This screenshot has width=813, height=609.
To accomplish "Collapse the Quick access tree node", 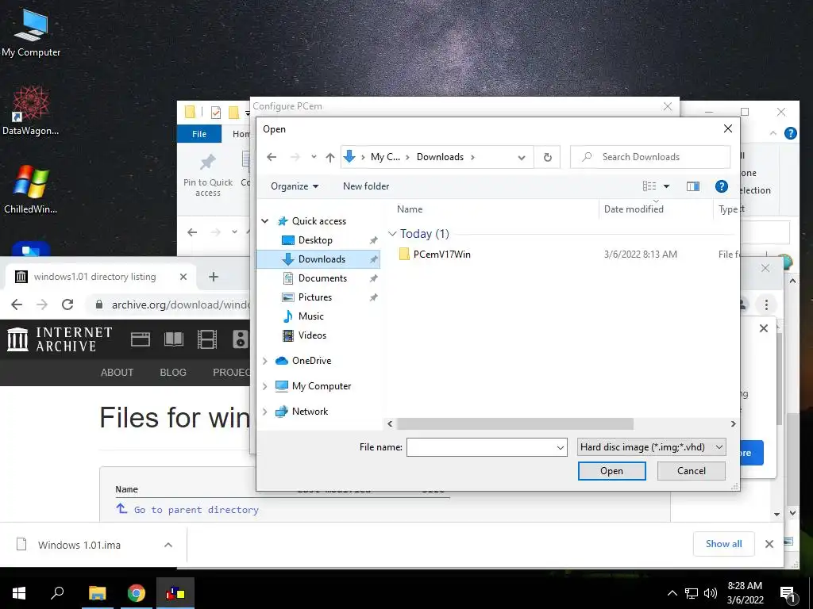I will (x=265, y=221).
